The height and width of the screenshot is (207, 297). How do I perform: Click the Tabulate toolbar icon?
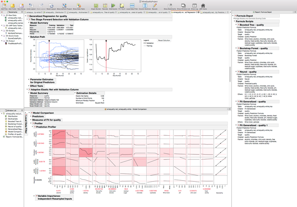[x=105, y=6]
